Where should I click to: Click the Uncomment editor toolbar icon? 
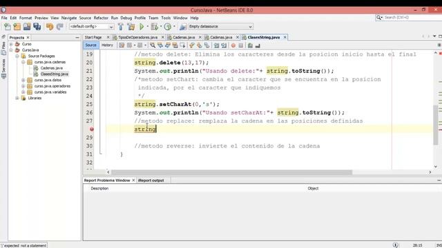pos(258,45)
